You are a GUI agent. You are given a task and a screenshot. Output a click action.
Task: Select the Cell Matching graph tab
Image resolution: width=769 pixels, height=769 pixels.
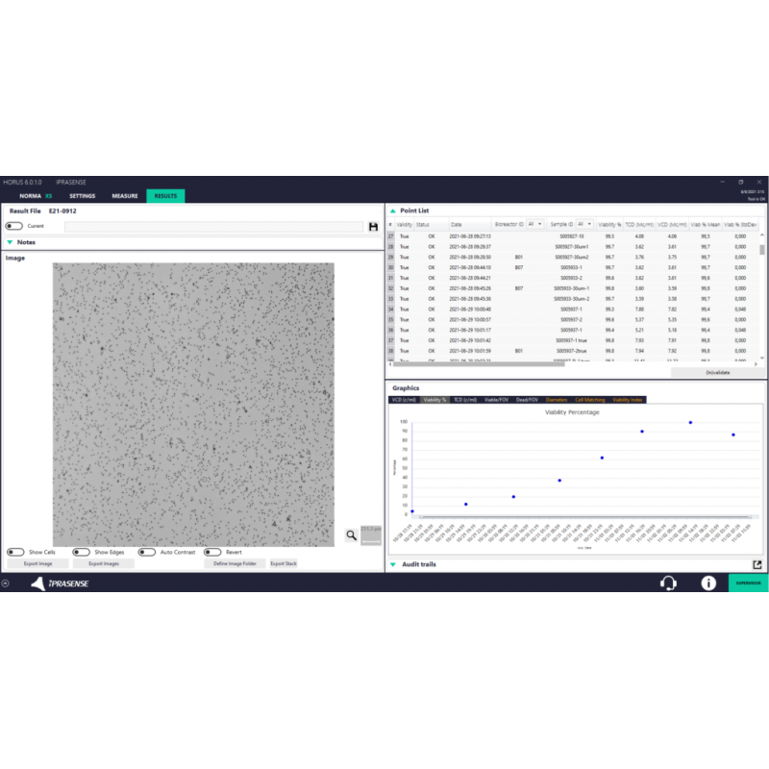589,399
